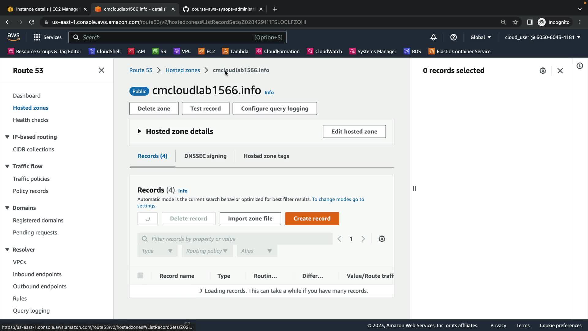Screen dimensions: 588x331
Task: Open the Type filter dropdown
Action: click(157, 251)
